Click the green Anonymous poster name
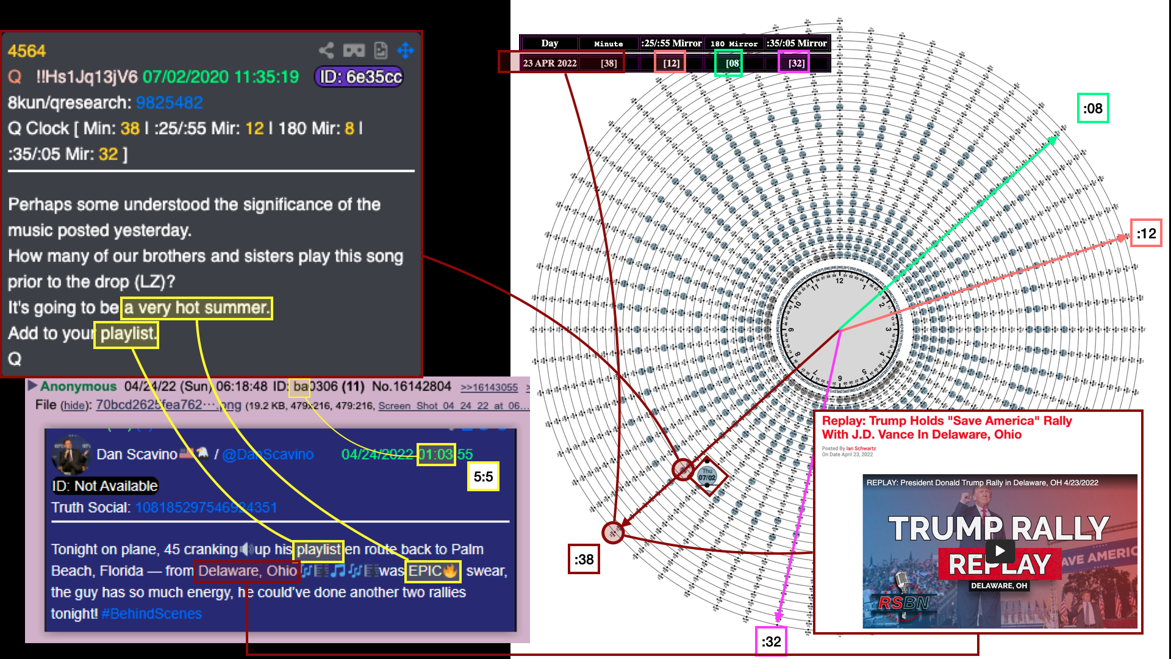The image size is (1171, 659). click(x=78, y=386)
